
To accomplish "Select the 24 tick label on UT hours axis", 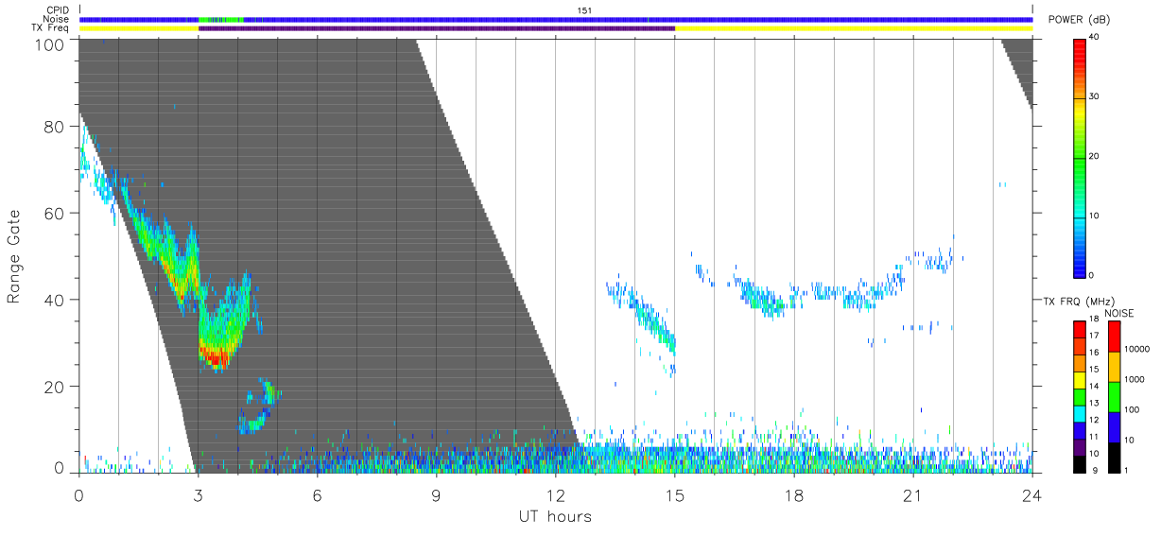I will point(1031,495).
